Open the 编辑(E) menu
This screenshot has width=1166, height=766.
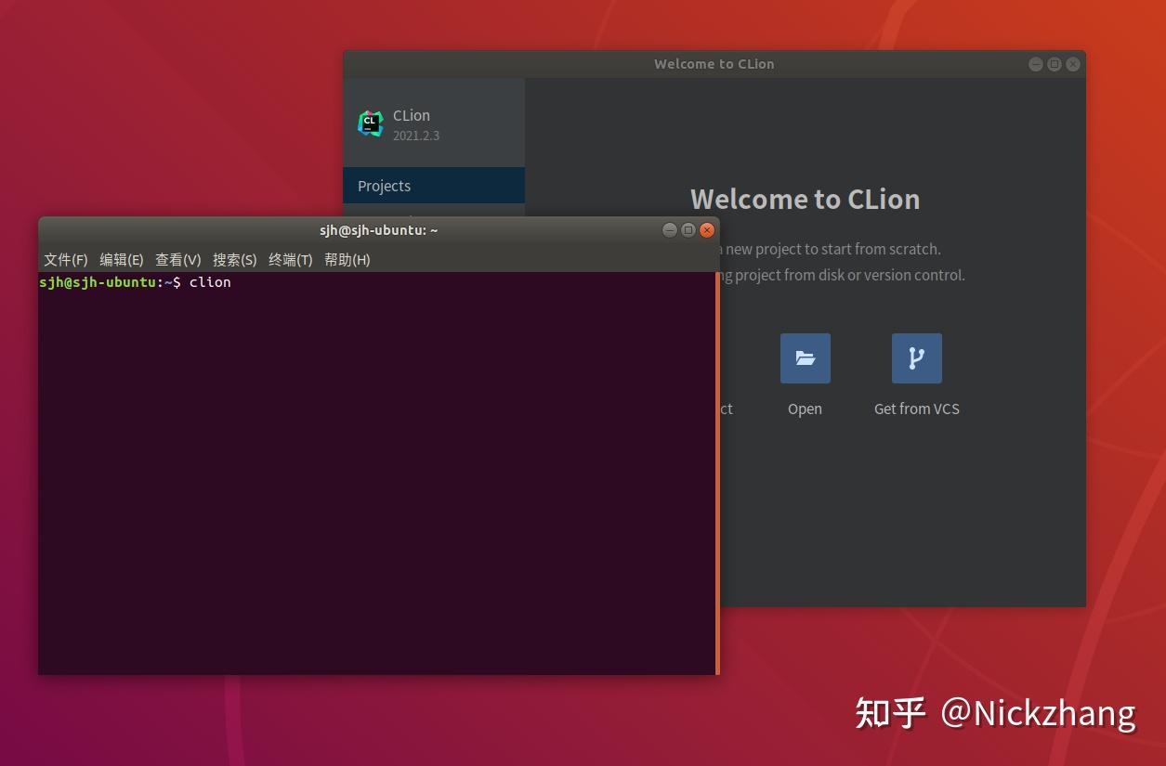tap(121, 260)
